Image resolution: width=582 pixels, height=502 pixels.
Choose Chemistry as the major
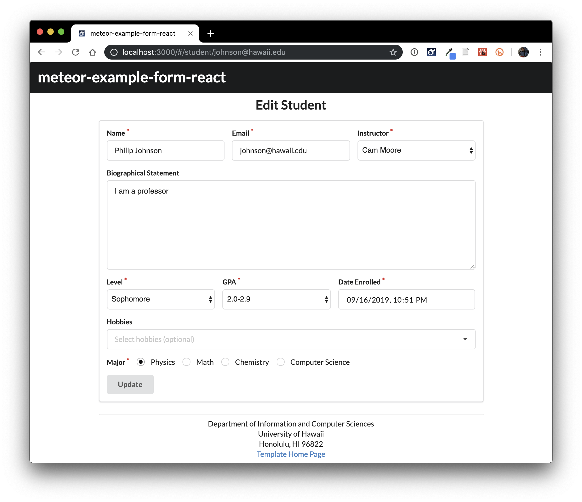(225, 362)
